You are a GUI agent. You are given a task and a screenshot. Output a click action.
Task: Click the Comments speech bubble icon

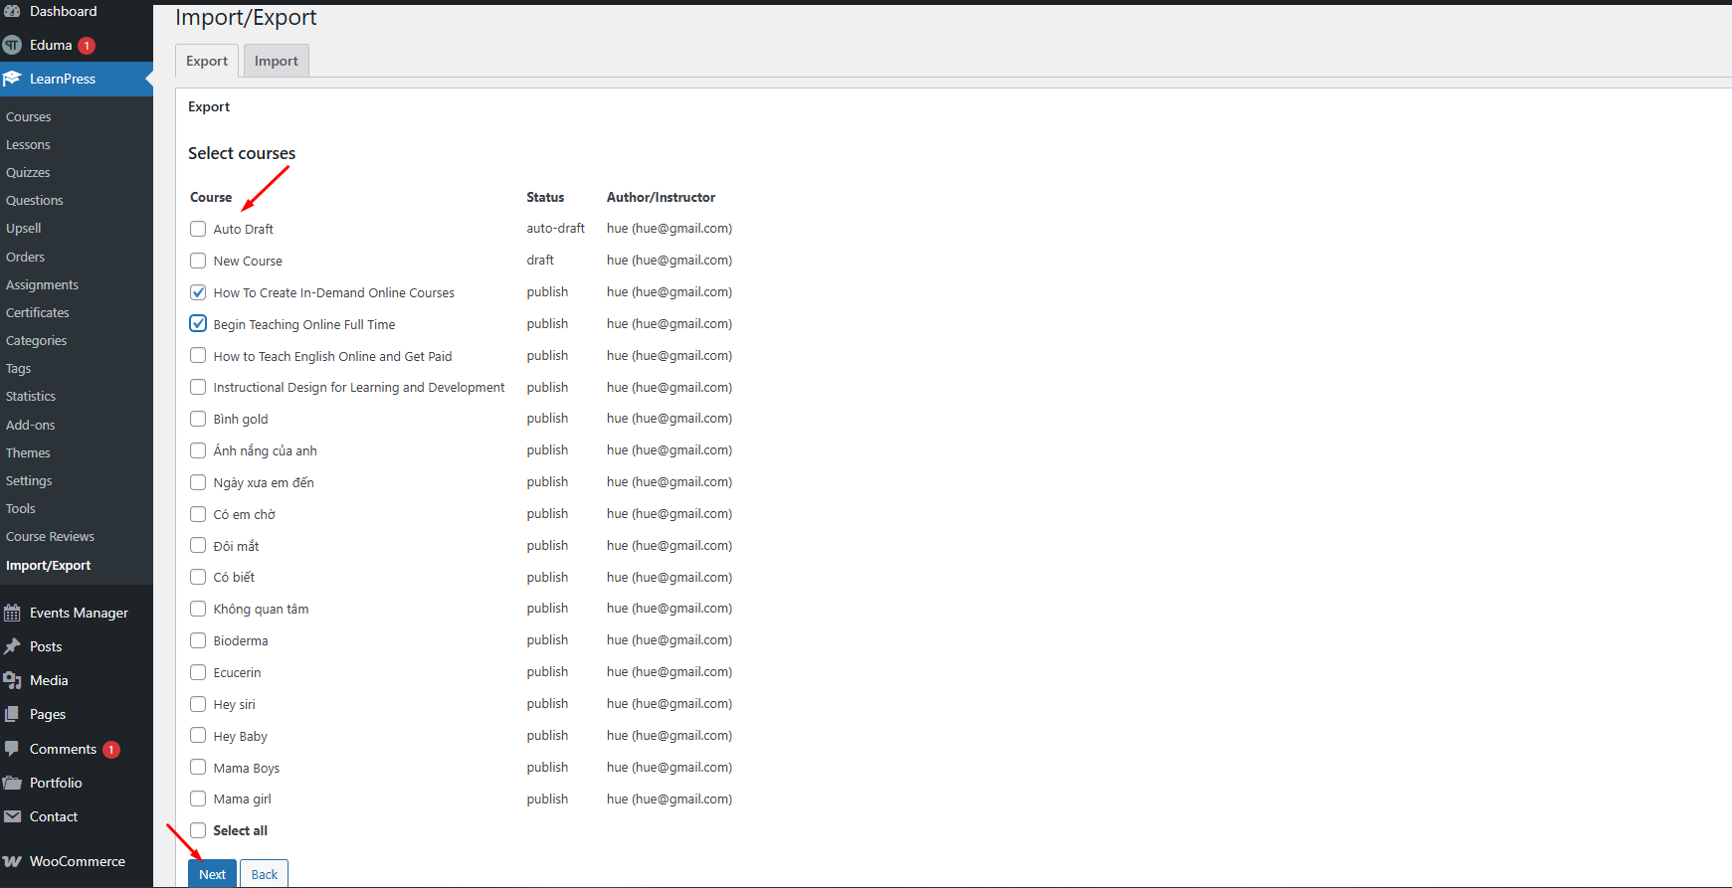[12, 749]
